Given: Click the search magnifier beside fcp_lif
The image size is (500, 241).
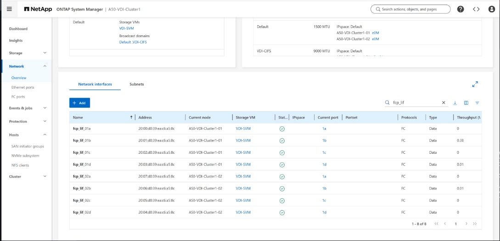Looking at the screenshot, I should coord(388,103).
